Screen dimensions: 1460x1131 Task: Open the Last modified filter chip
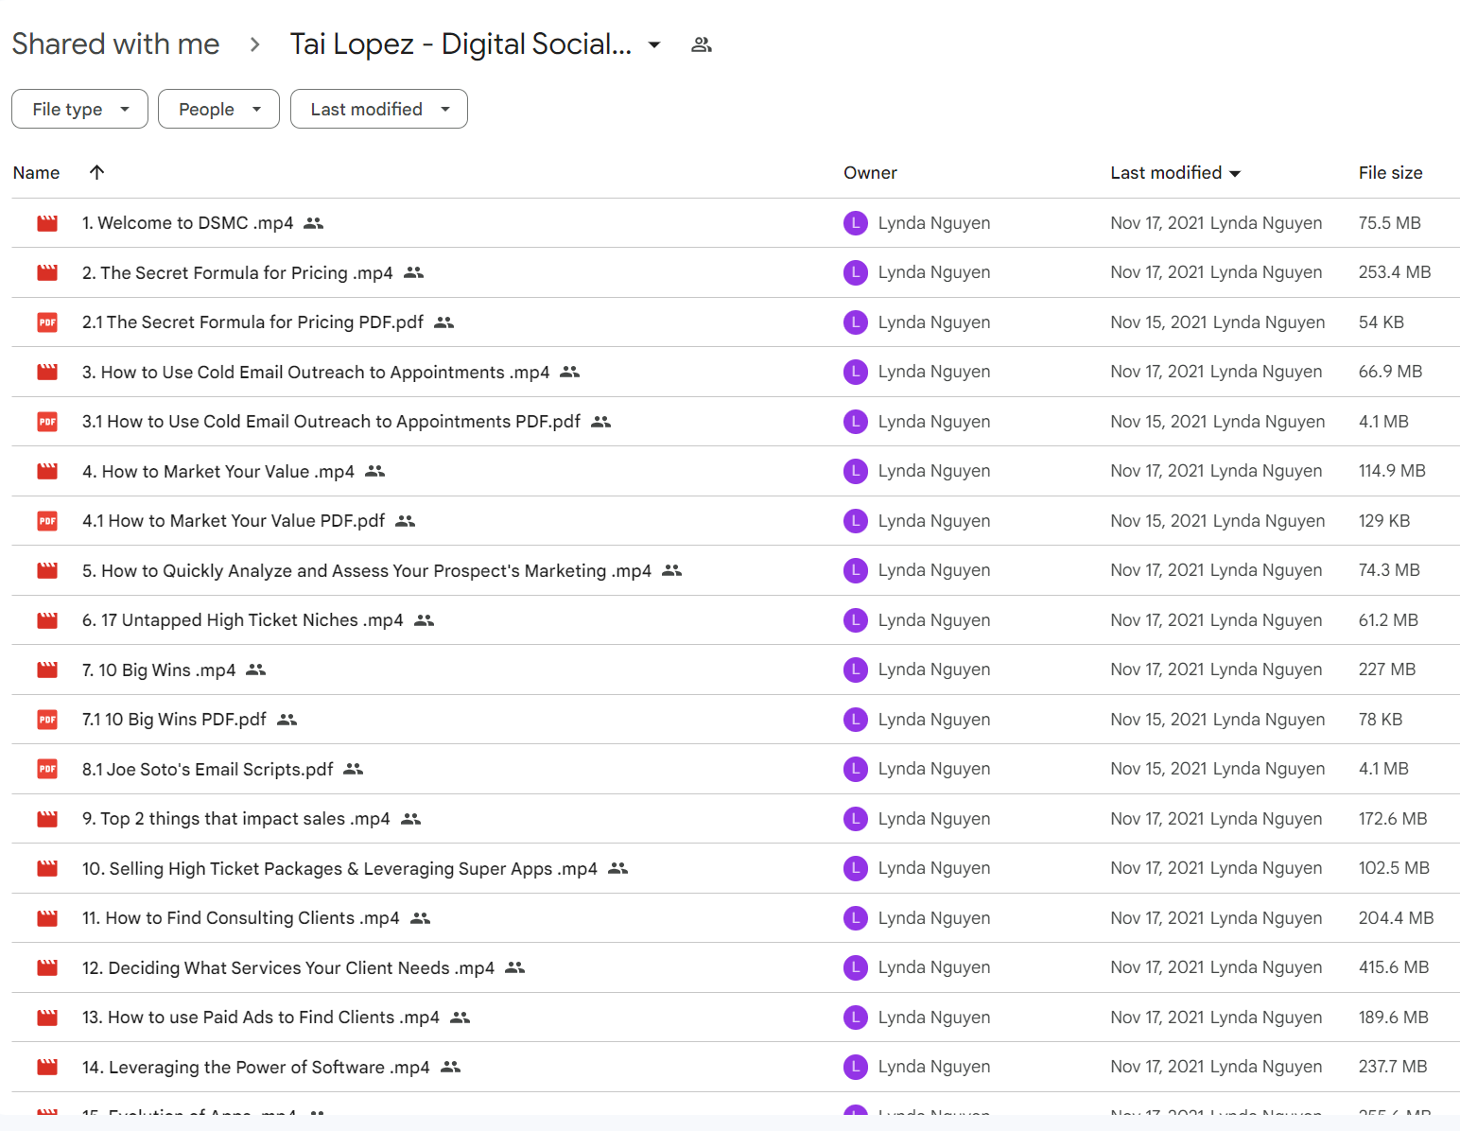(x=379, y=109)
